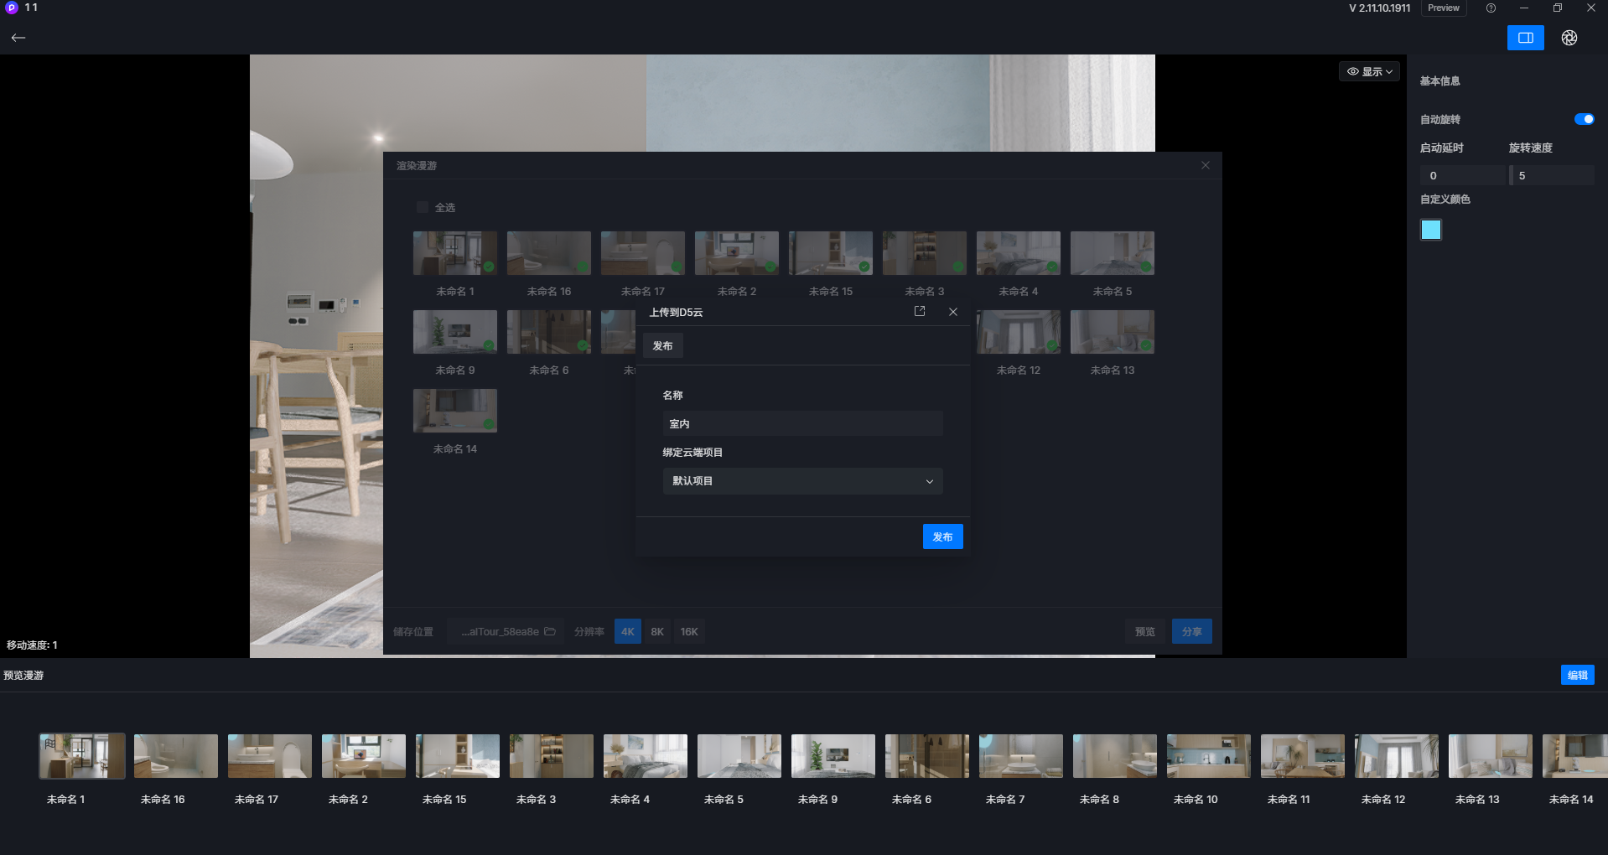Click the blue 发布 button
This screenshot has width=1608, height=855.
(x=942, y=536)
